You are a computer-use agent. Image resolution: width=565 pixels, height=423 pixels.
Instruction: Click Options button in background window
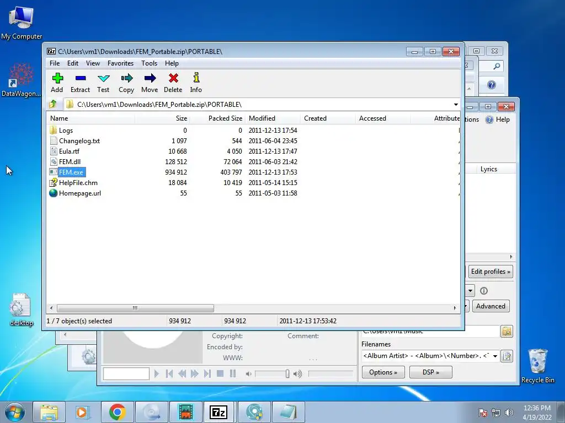pos(383,372)
